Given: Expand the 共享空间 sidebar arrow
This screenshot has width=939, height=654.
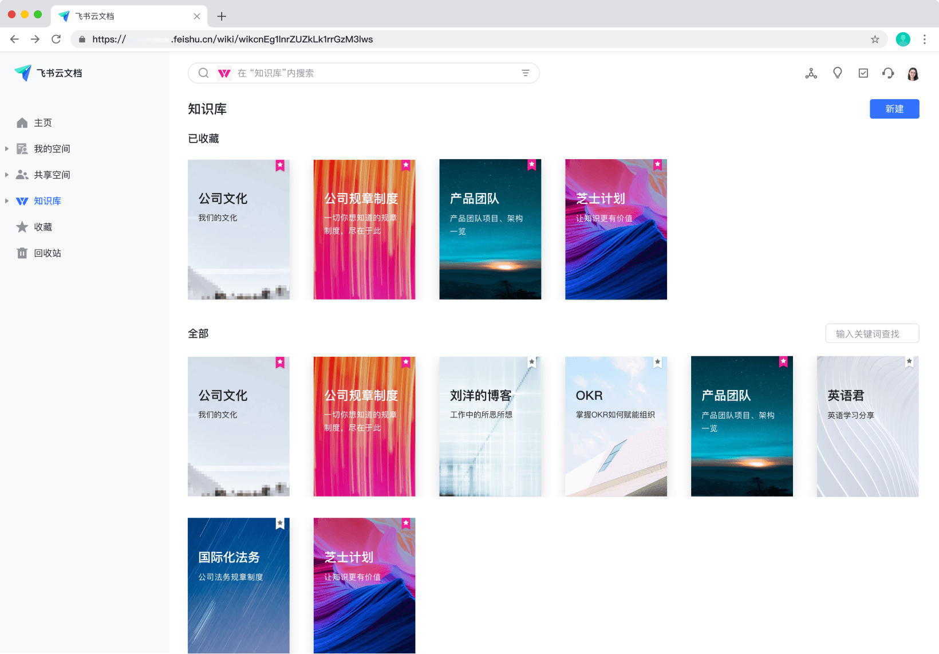Looking at the screenshot, I should pyautogui.click(x=7, y=175).
